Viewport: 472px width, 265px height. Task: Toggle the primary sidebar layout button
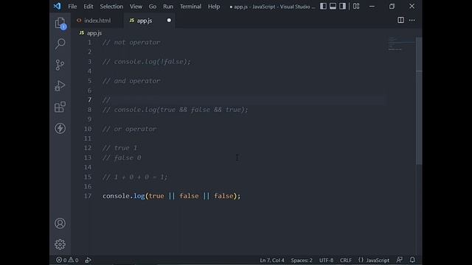tap(323, 6)
